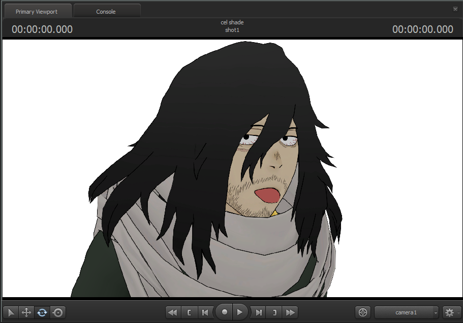This screenshot has width=463, height=323.
Task: Toggle the work camera target icon
Action: [x=363, y=312]
